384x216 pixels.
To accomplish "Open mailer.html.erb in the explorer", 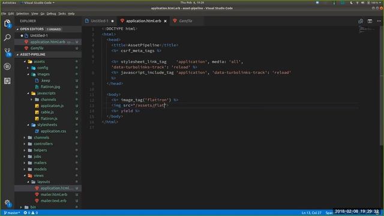I will (x=53, y=194).
